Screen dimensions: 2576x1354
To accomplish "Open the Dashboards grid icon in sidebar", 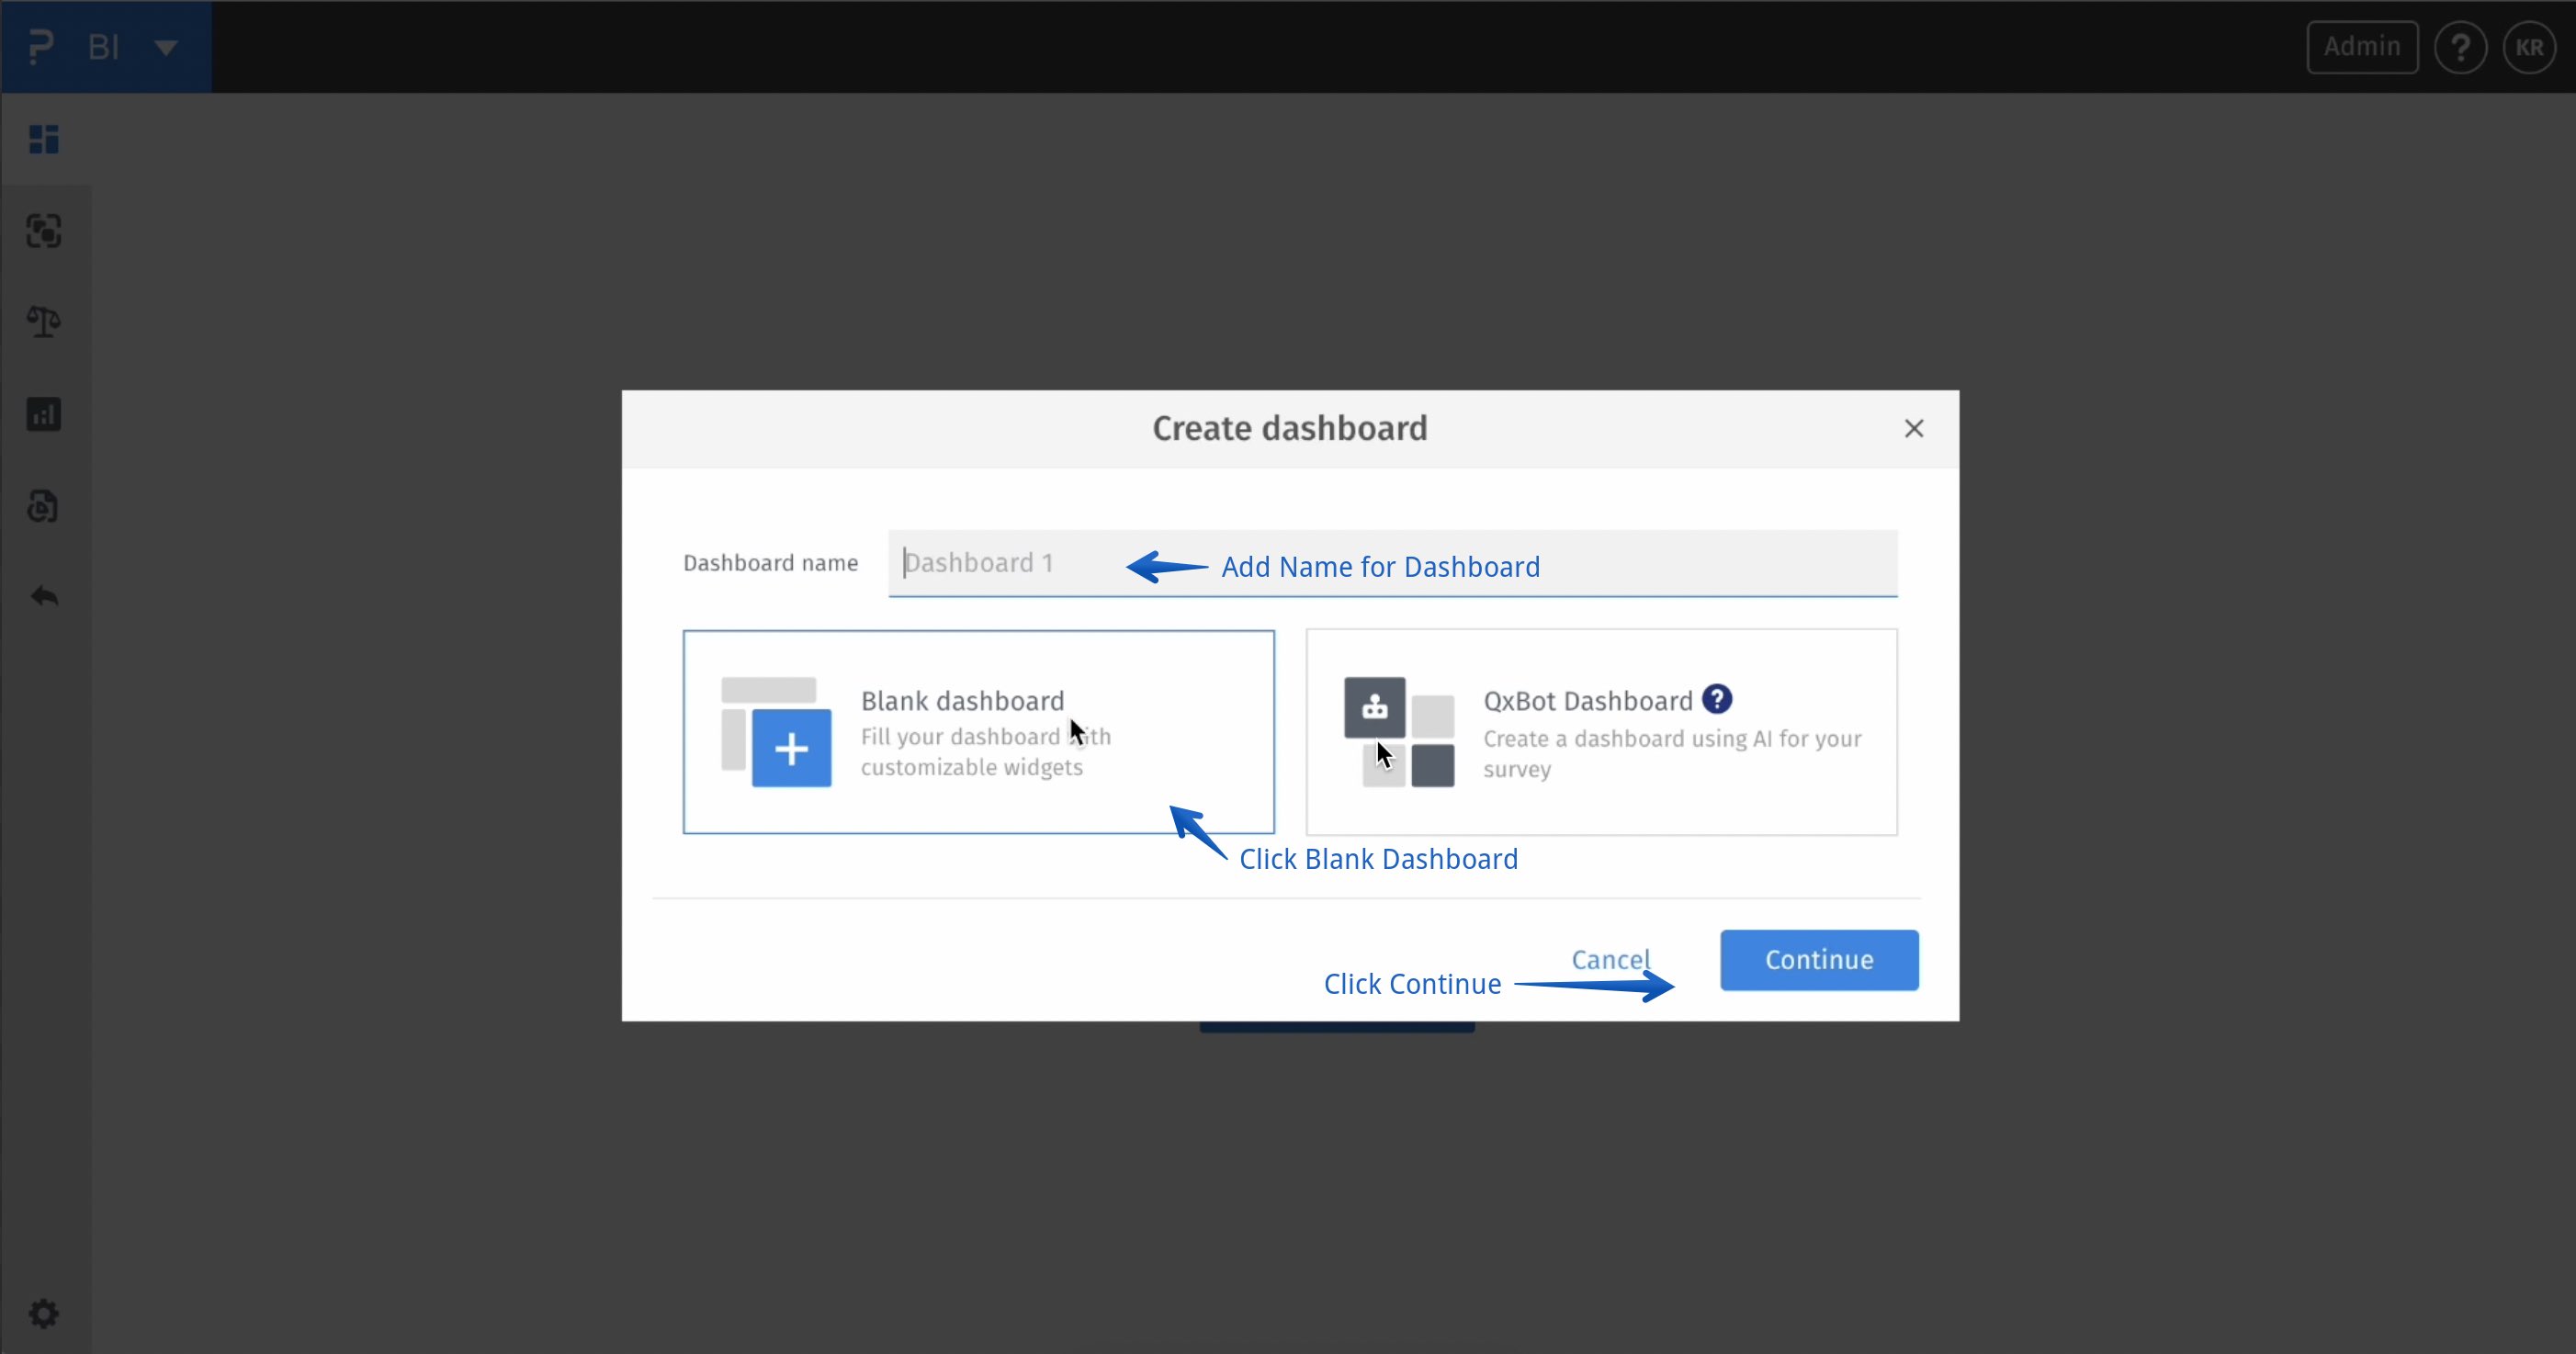I will 44,139.
